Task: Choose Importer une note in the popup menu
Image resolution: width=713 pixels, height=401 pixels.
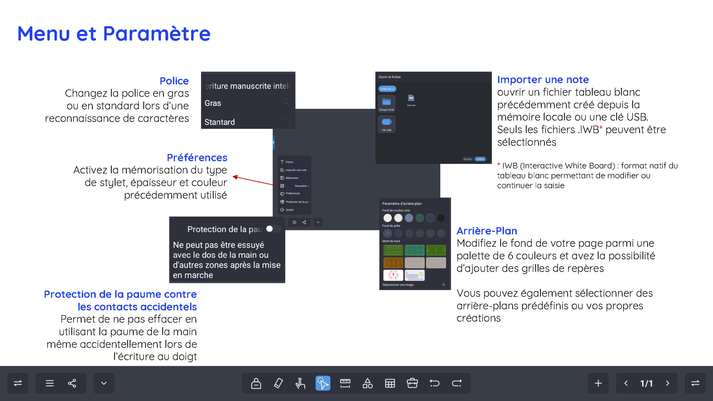Action: [x=294, y=170]
